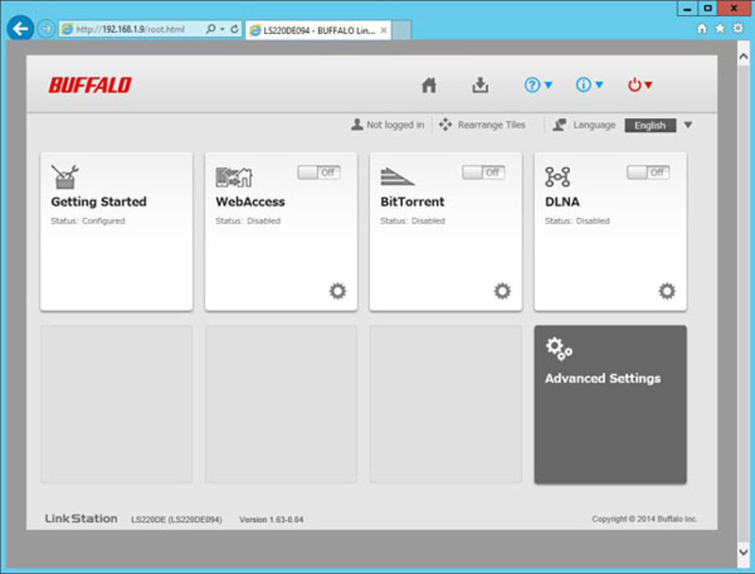Viewport: 755px width, 574px height.
Task: Click the Language person icon
Action: pos(559,125)
